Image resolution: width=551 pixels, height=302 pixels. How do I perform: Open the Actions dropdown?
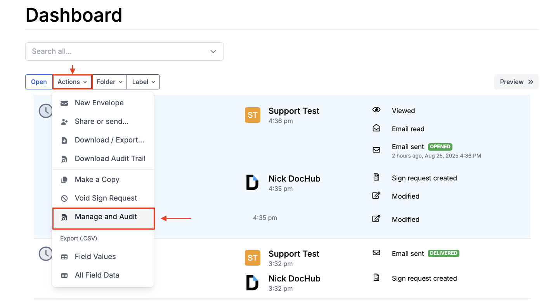coord(72,82)
